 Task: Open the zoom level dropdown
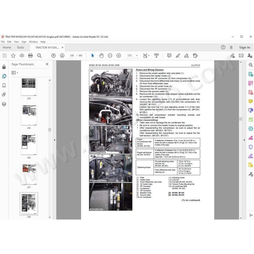(137, 56)
